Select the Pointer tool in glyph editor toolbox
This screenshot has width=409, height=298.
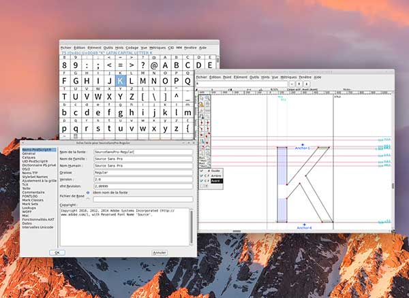pyautogui.click(x=202, y=98)
